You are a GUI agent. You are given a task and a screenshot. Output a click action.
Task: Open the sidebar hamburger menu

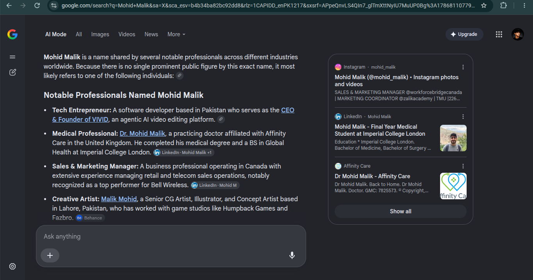[12, 57]
